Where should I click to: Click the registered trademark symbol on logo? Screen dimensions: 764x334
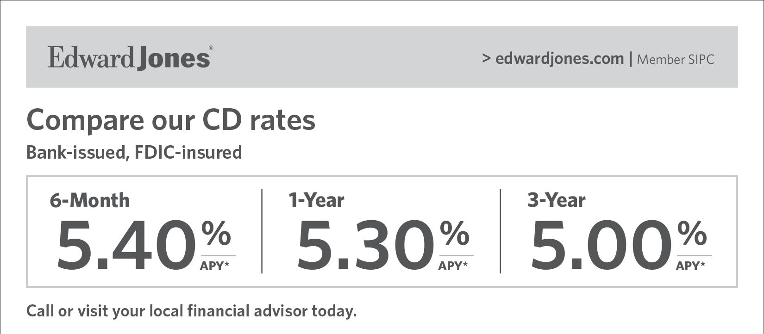pos(211,48)
